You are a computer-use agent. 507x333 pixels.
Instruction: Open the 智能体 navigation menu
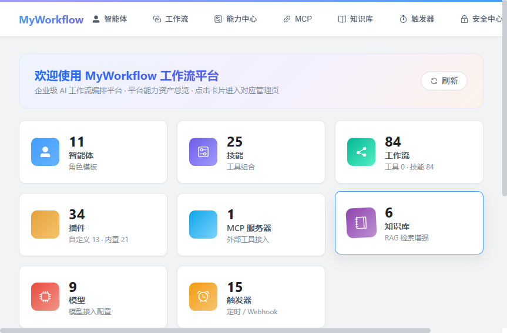(x=110, y=19)
